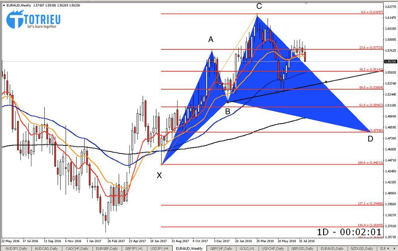Select the 61.8 Fibonacci level label
This screenshot has width=398, height=251.
coord(371,105)
